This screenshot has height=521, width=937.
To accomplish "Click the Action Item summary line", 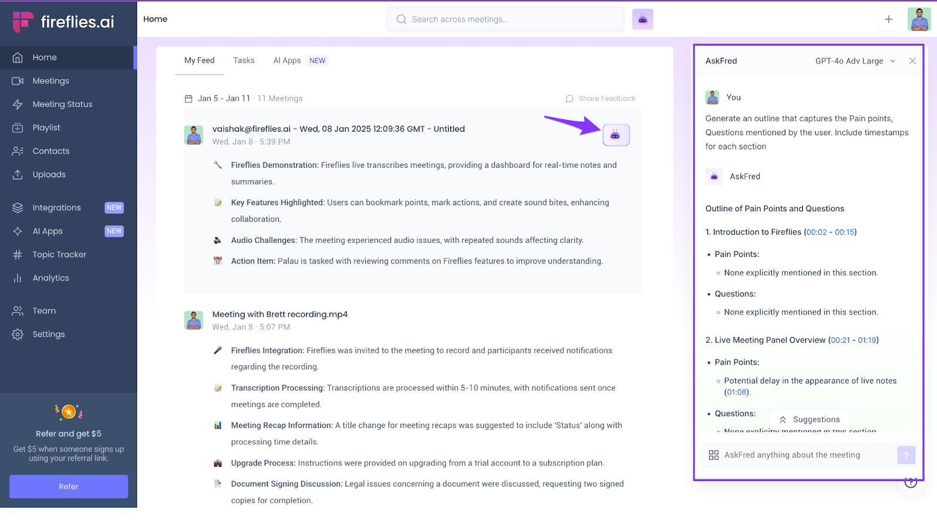I will tap(408, 261).
